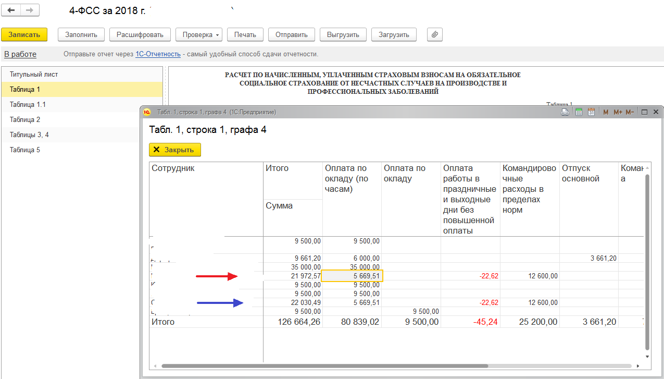The image size is (664, 379).
Task: Switch to Таблицы 3, 4 section
Action: pyautogui.click(x=29, y=135)
